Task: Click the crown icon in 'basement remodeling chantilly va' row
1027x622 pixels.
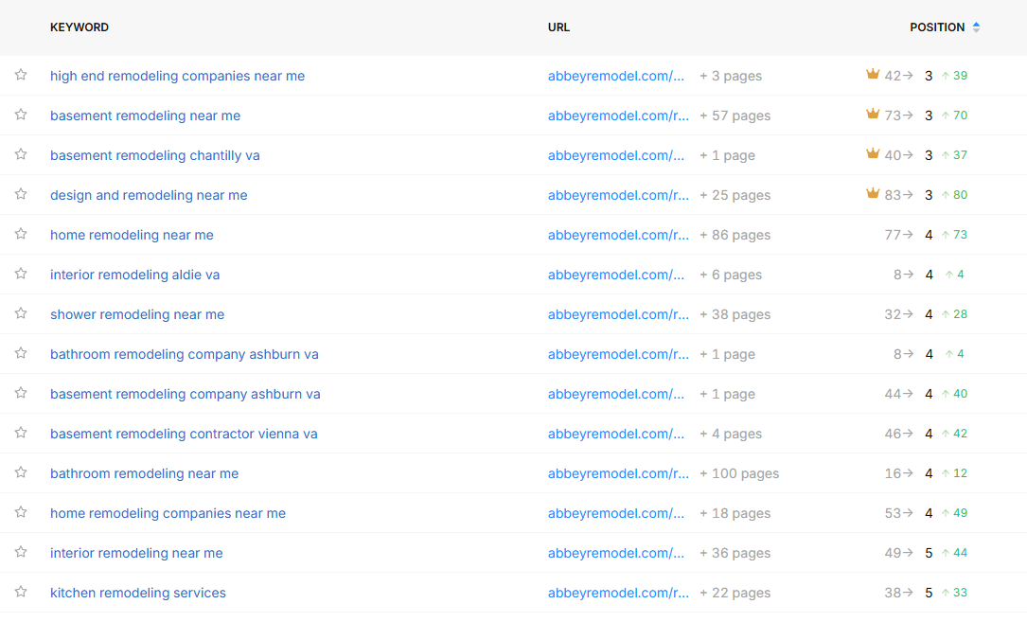Action: (x=873, y=154)
